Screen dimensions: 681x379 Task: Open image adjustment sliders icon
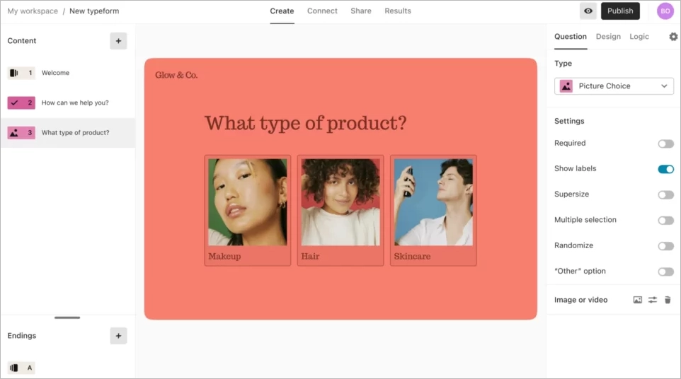tap(652, 300)
